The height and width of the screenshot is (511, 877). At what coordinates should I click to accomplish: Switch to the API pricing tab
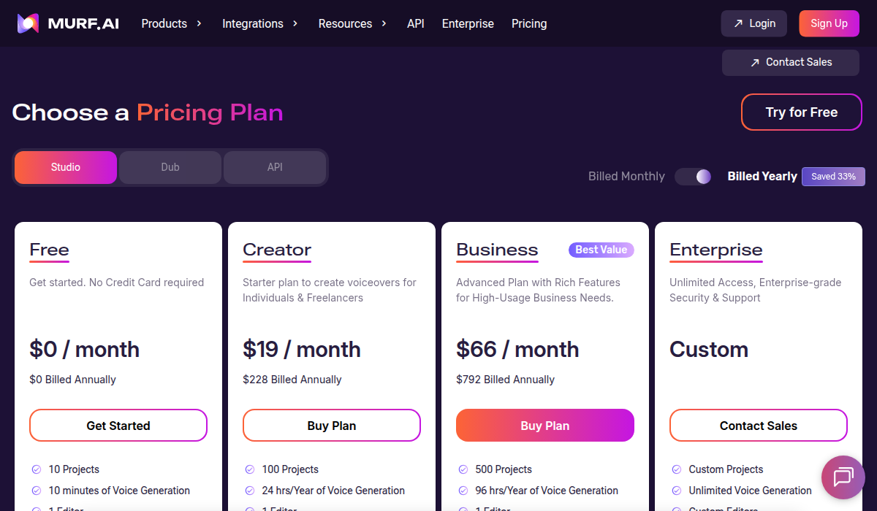[x=275, y=167]
